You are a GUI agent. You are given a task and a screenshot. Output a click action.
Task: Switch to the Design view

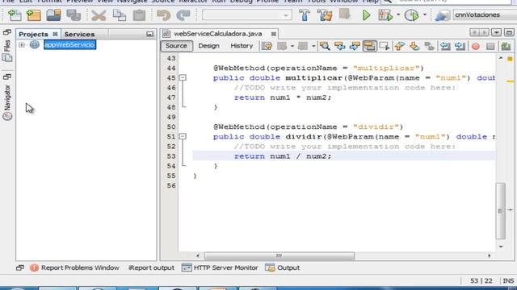pos(208,46)
